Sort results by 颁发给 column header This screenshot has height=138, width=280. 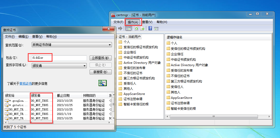16,95
